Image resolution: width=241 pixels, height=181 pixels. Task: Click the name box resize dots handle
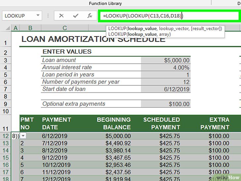(x=48, y=16)
